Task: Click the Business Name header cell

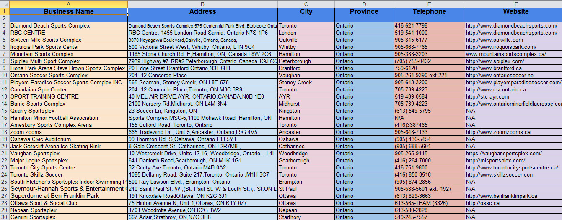Action: coord(69,11)
